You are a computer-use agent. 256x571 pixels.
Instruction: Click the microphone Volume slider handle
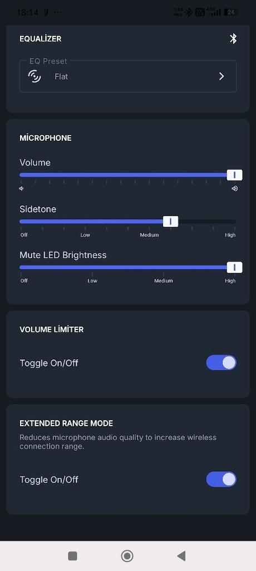click(x=234, y=175)
